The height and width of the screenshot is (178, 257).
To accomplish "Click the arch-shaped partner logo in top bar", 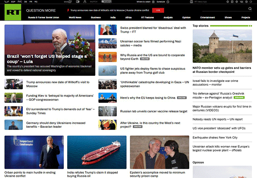I will click(x=85, y=2).
